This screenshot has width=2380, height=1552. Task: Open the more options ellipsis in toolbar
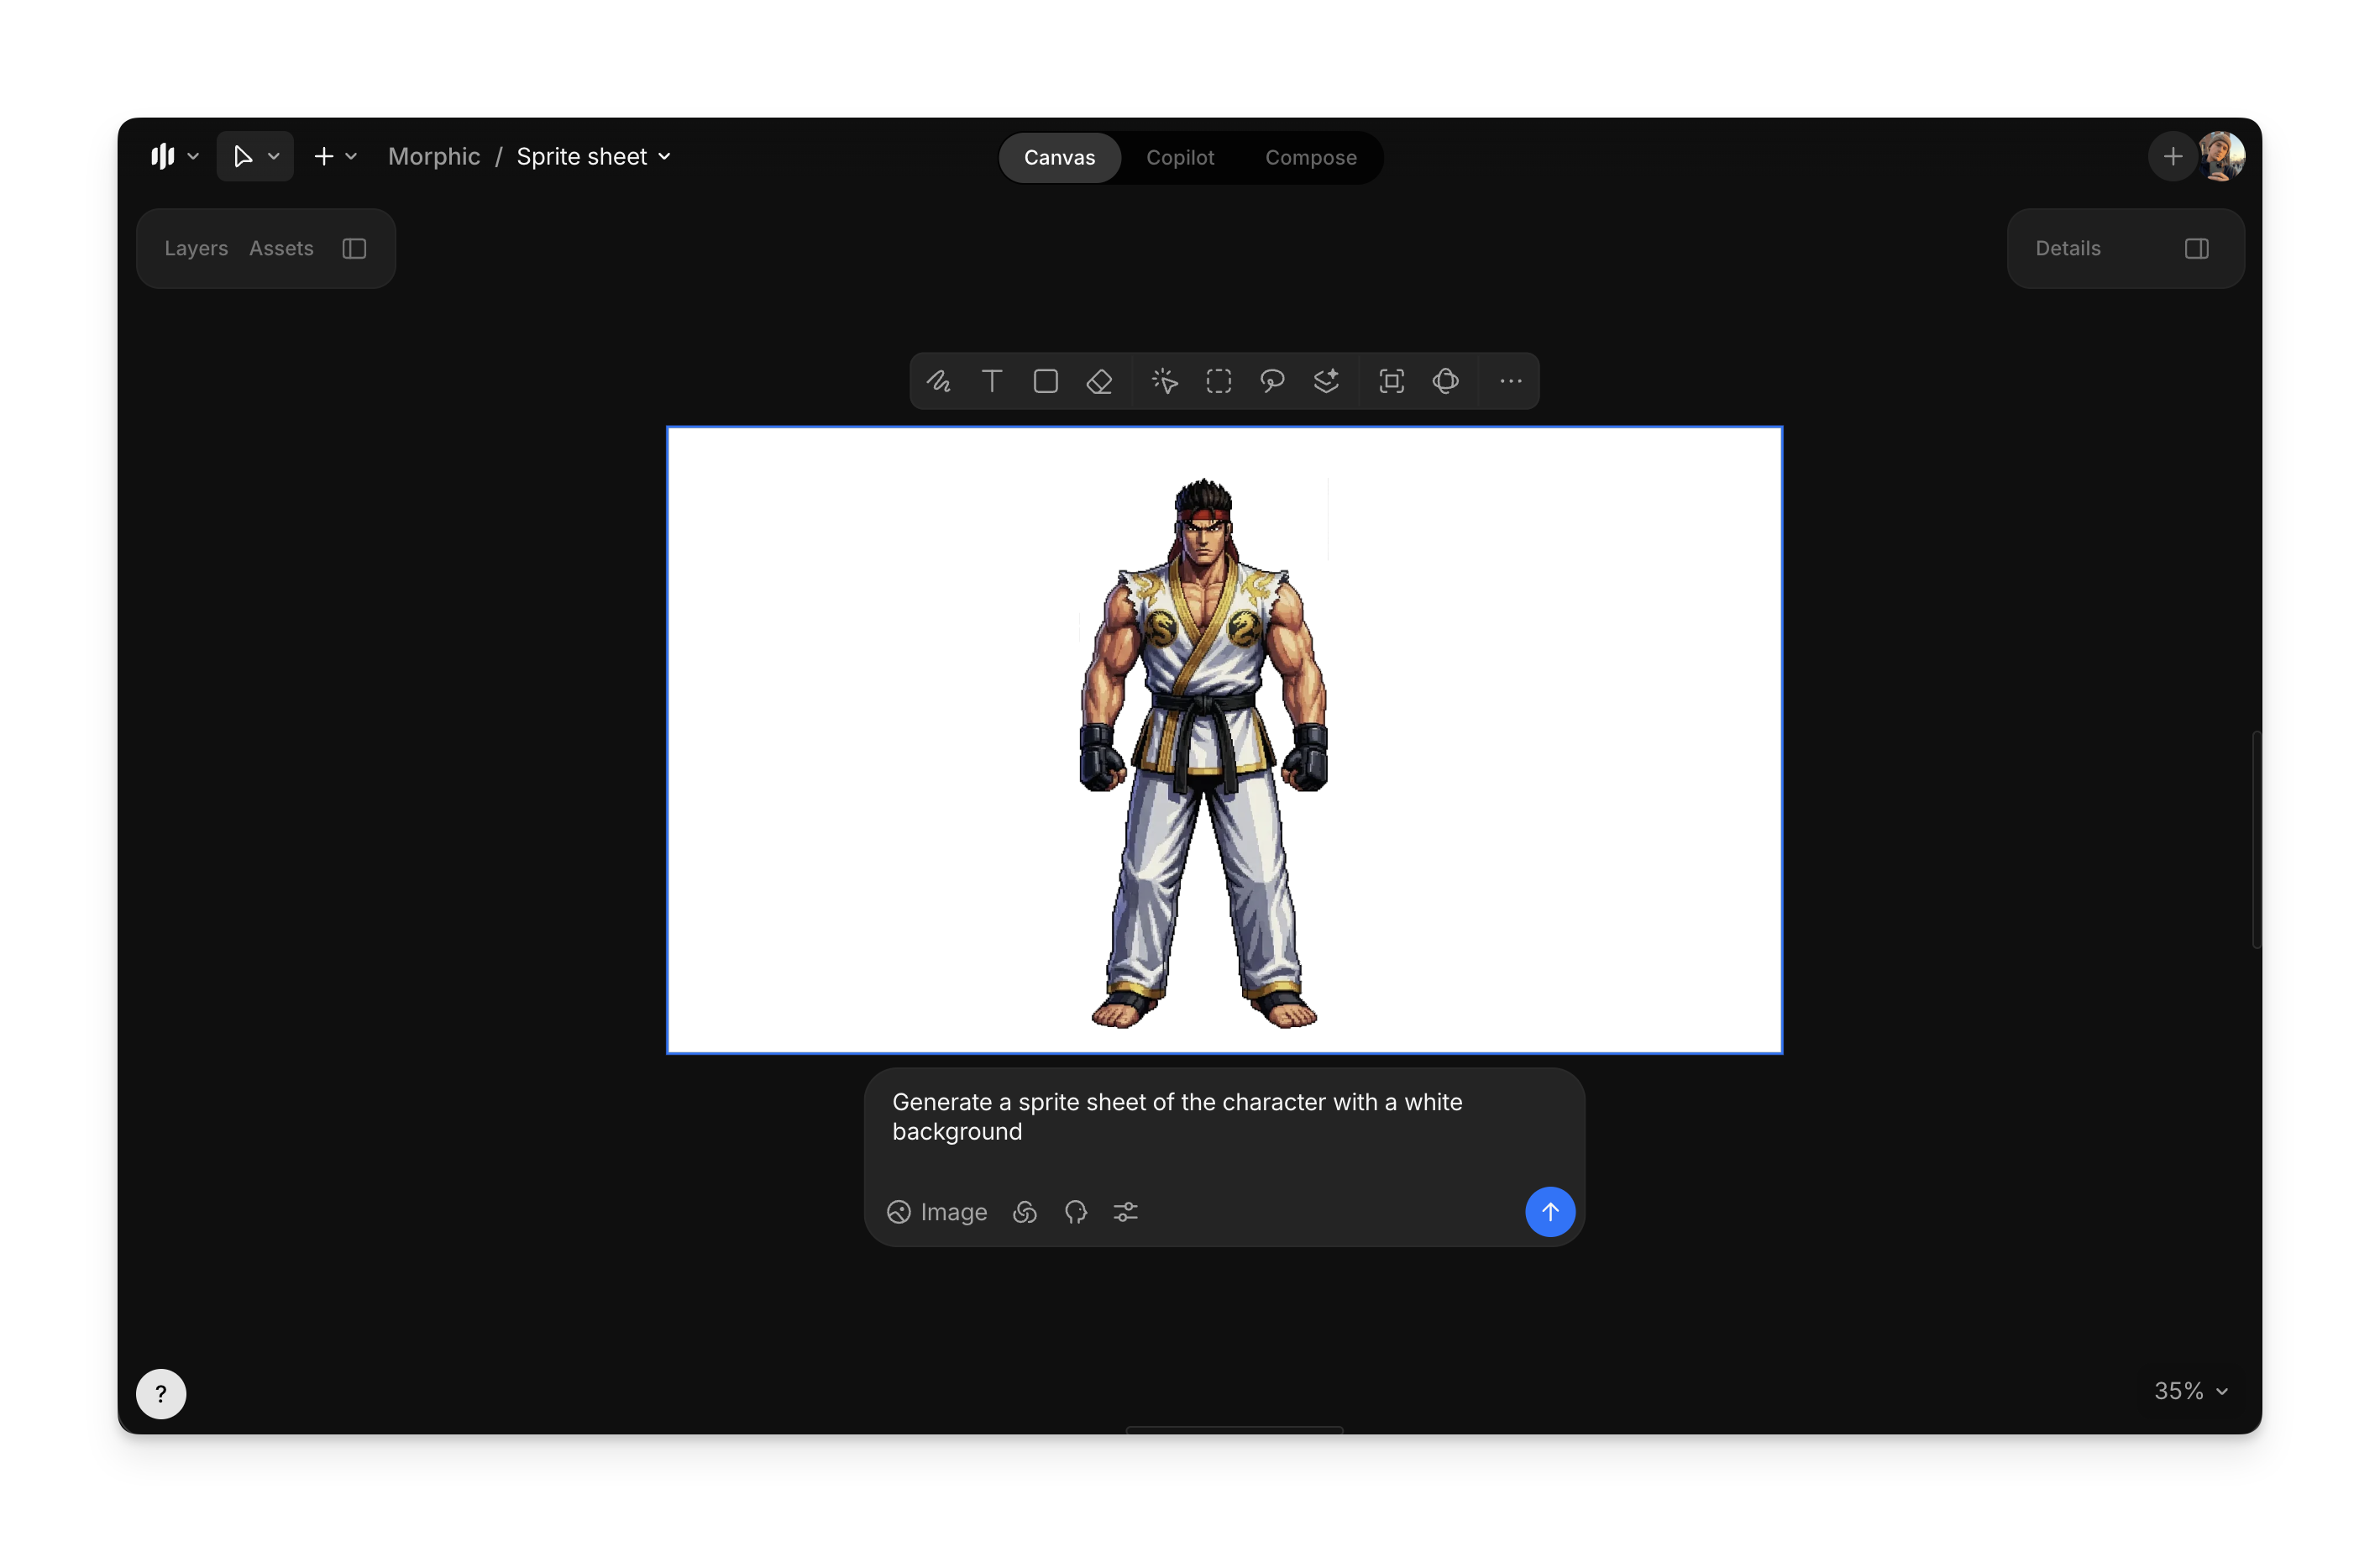tap(1510, 381)
